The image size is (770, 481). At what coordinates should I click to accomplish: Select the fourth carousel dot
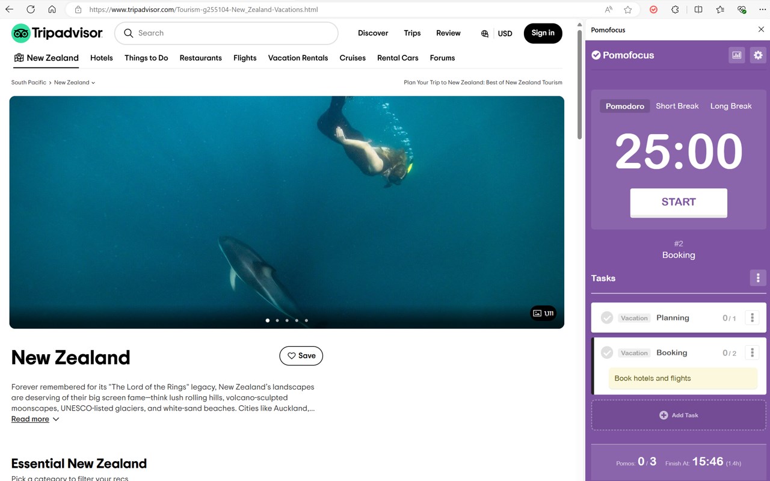297,320
